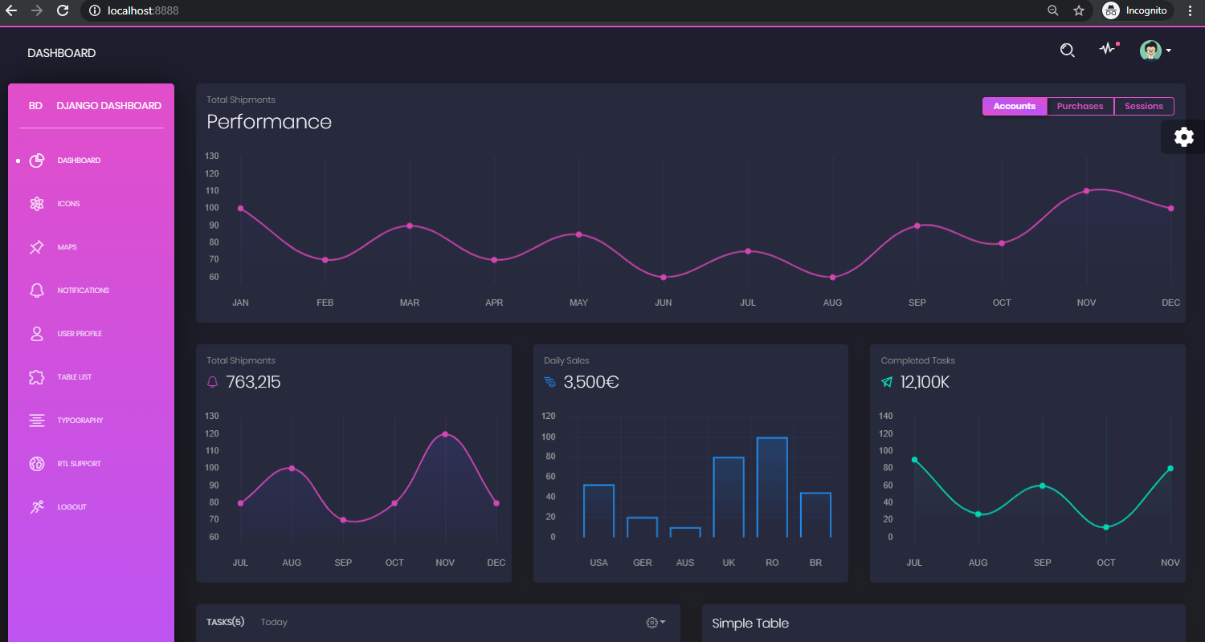
Task: Click the User Profile icon in sidebar
Action: 37,333
